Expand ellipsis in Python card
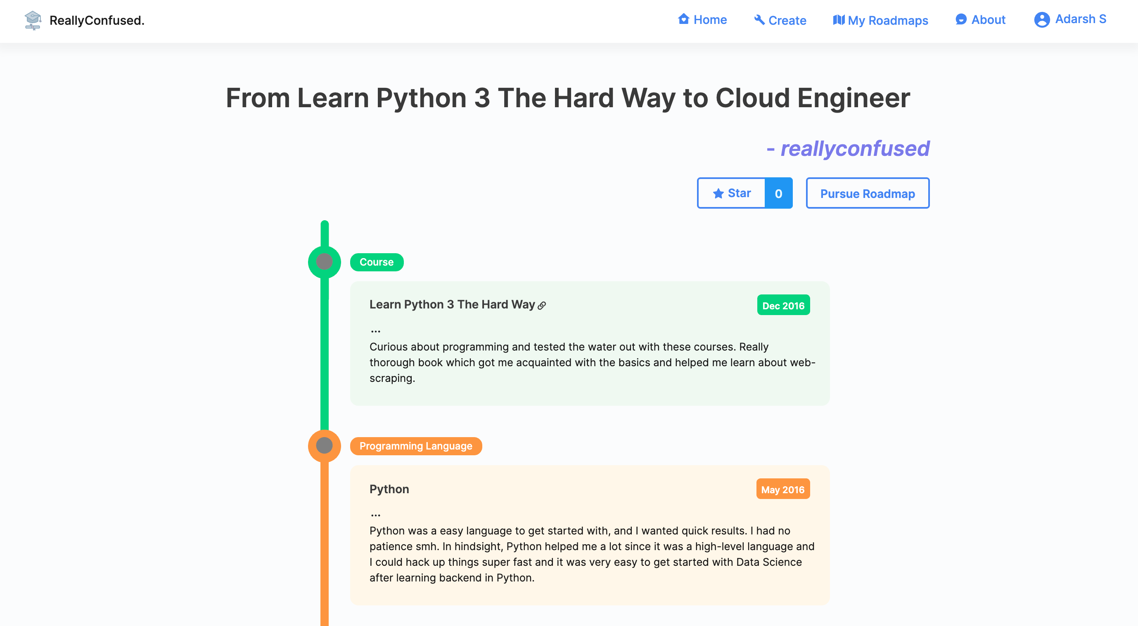The image size is (1138, 626). click(x=375, y=515)
